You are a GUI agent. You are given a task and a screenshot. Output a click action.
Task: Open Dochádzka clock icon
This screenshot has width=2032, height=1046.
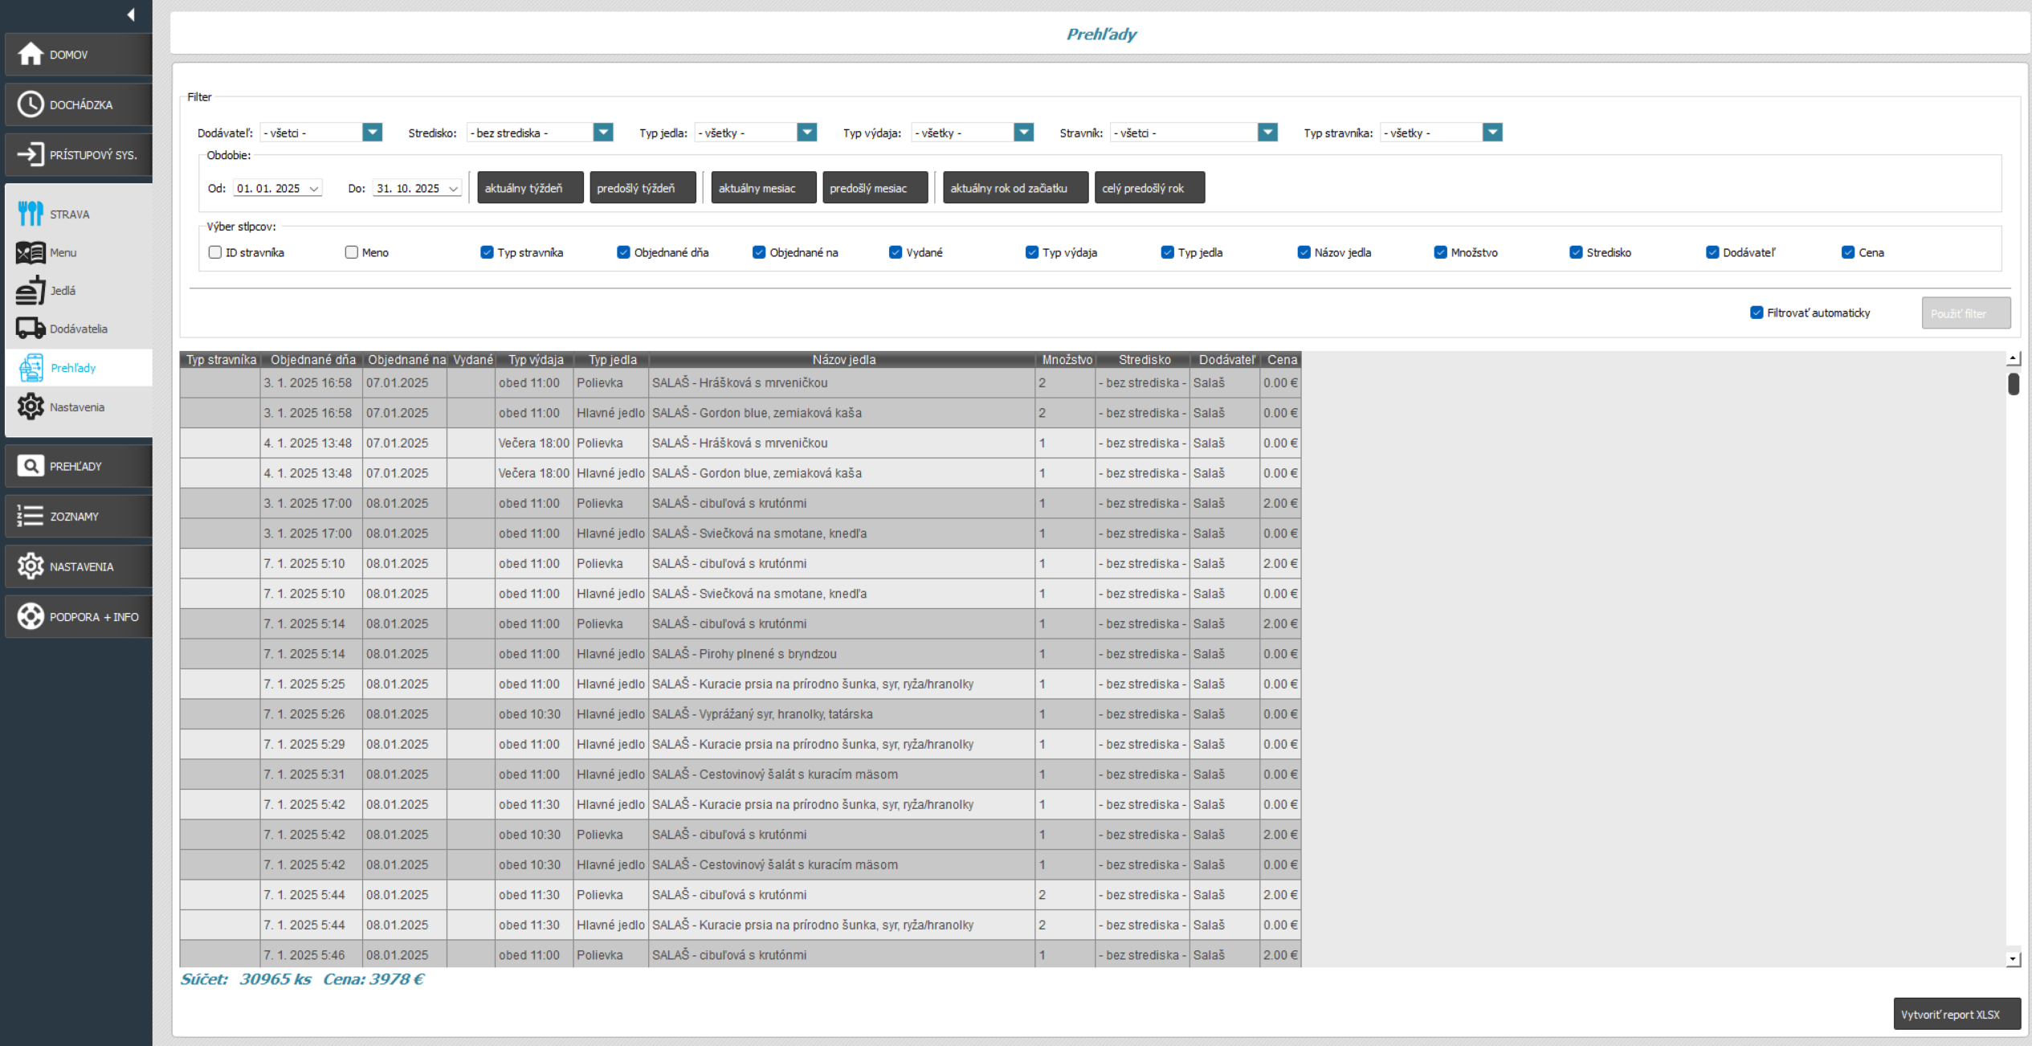click(31, 104)
